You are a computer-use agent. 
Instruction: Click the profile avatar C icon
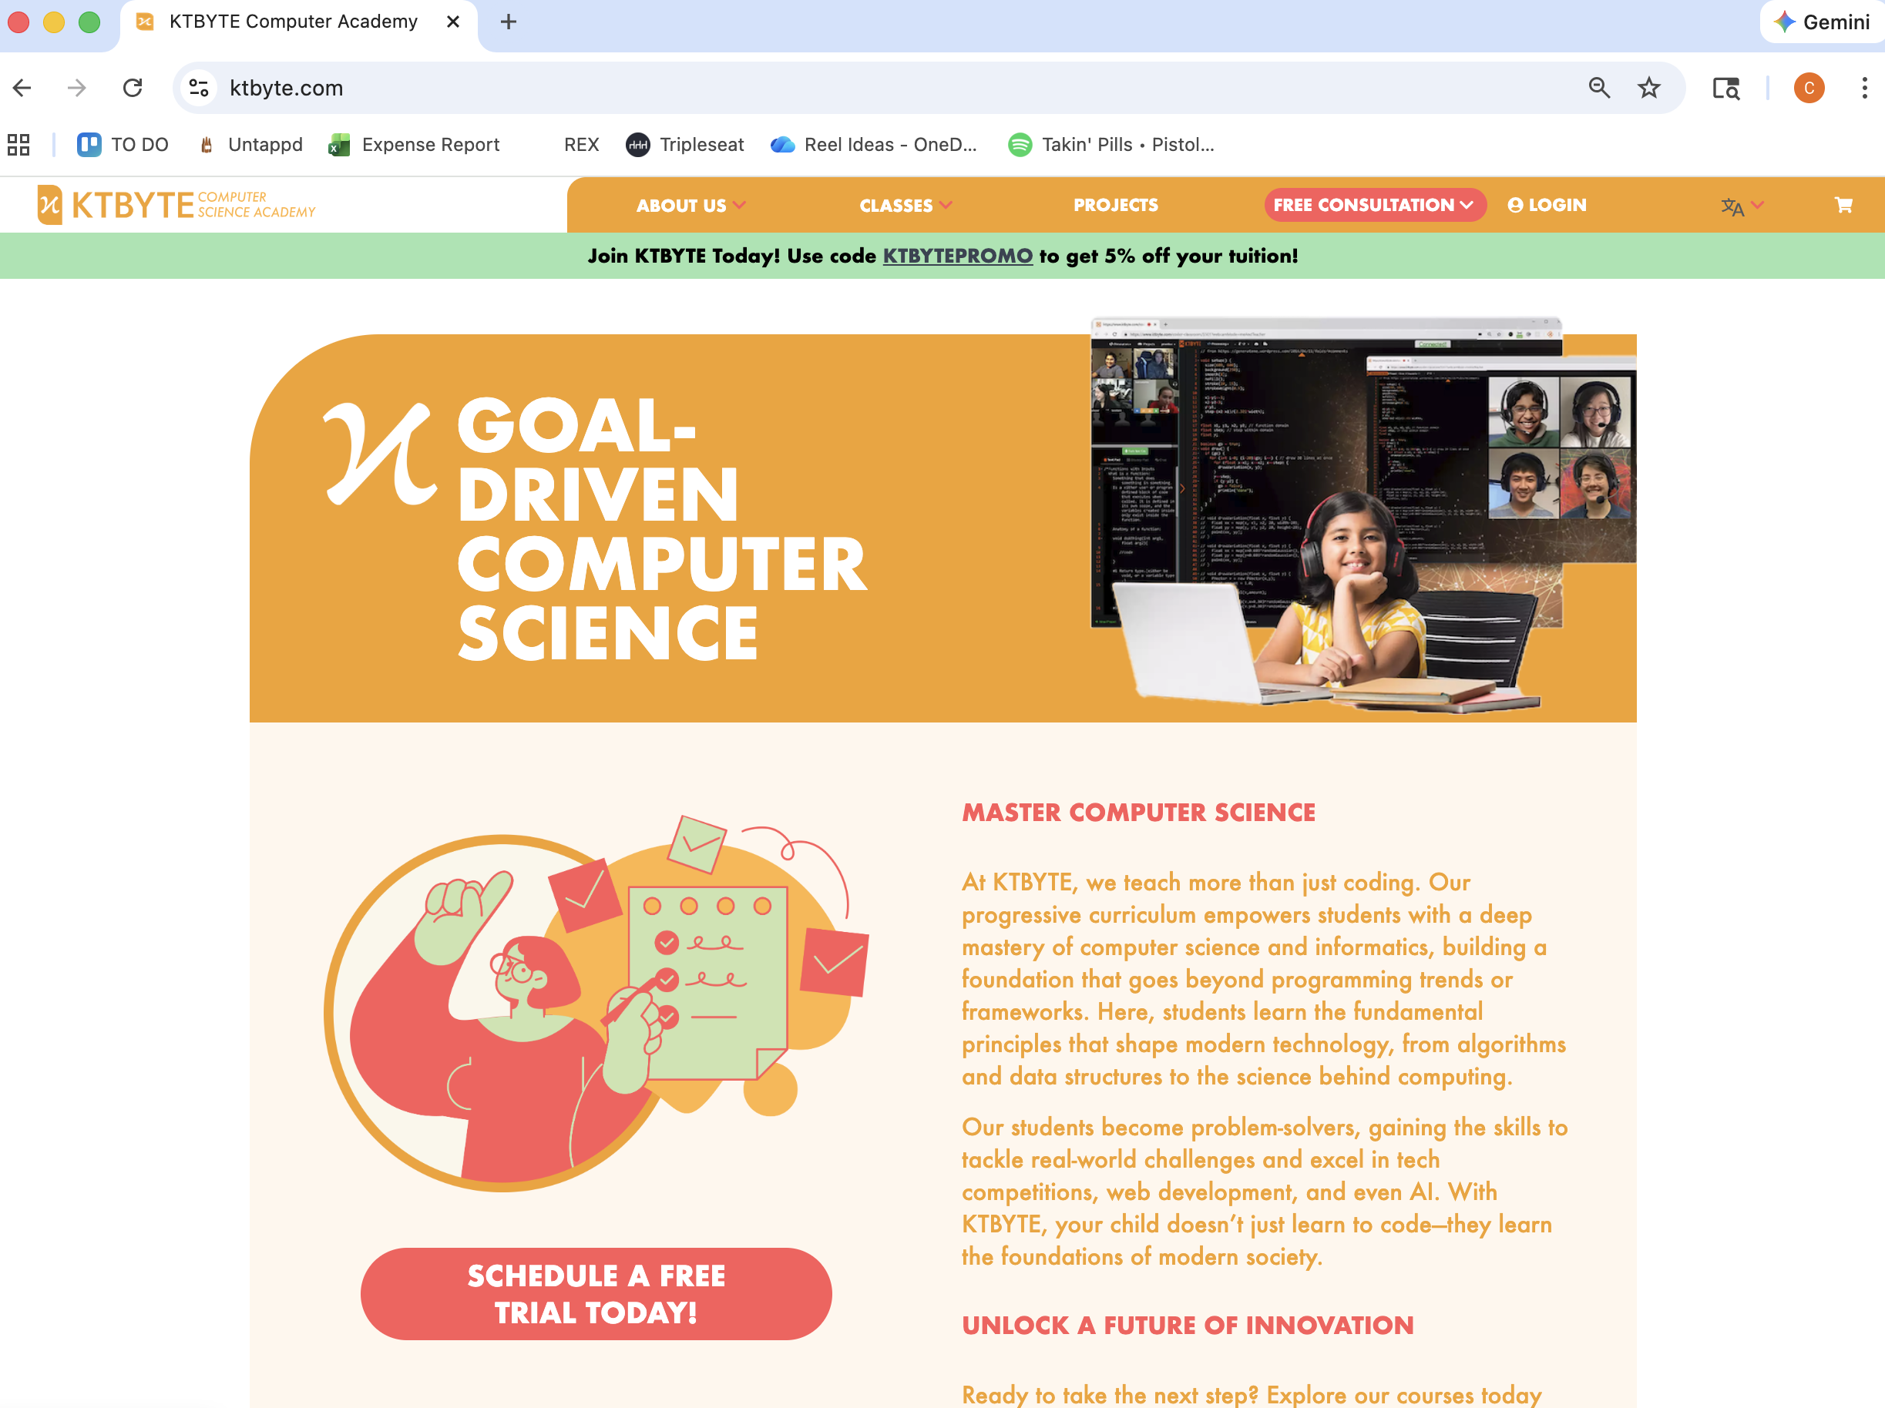click(x=1808, y=88)
